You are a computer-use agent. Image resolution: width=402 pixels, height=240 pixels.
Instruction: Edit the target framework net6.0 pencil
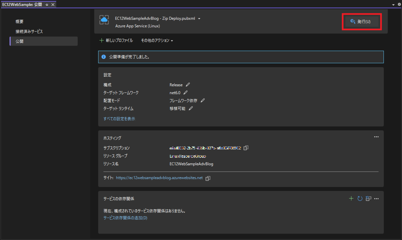(186, 92)
